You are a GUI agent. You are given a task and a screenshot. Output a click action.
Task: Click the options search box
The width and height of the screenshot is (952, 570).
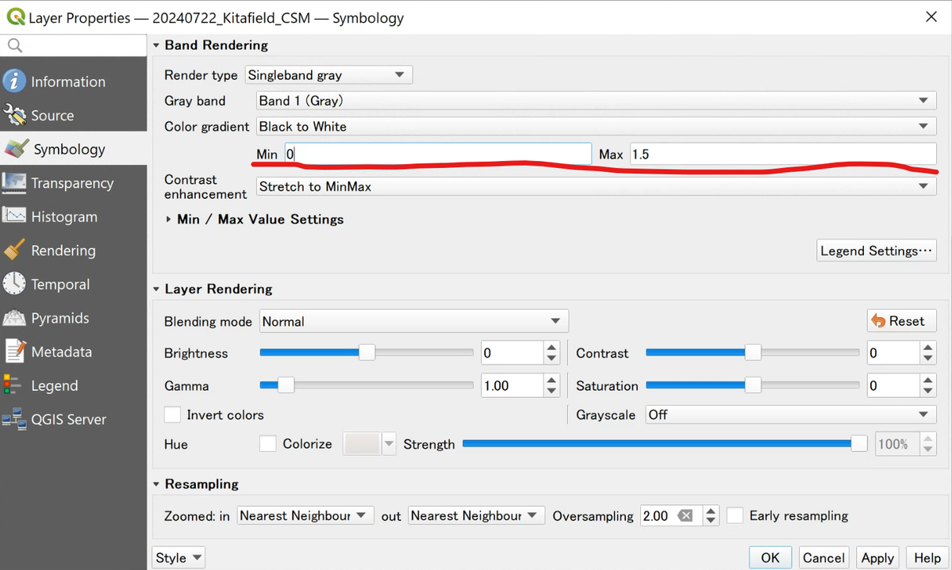73,46
